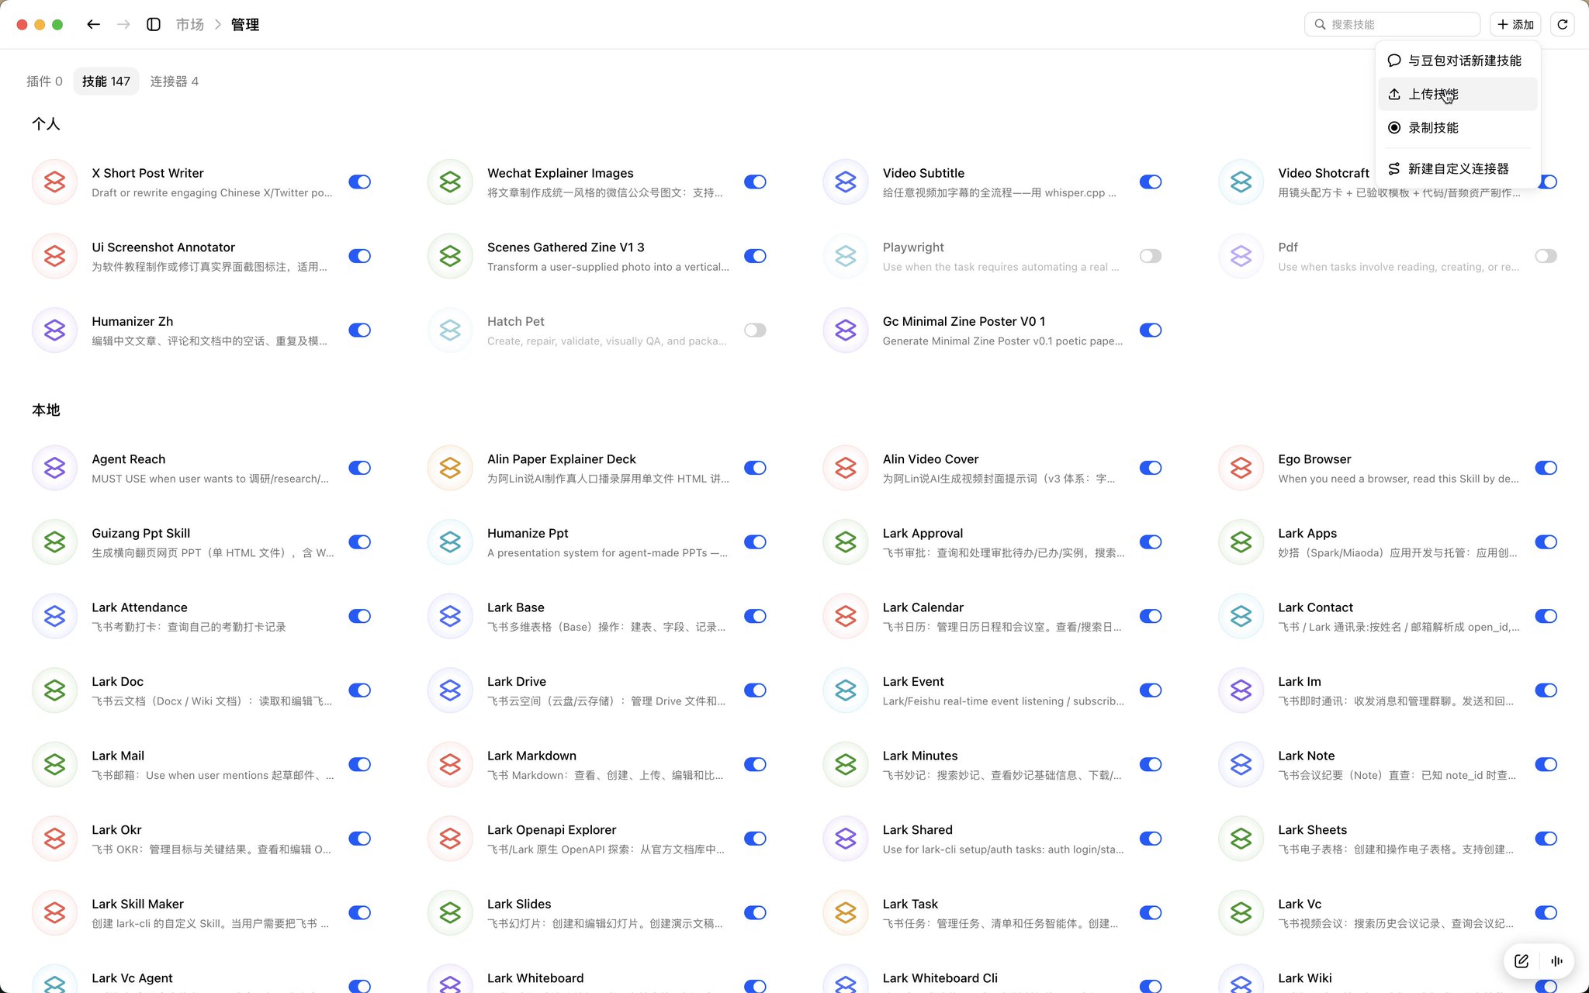Click the Lark Openapi Explorer title

tap(552, 830)
